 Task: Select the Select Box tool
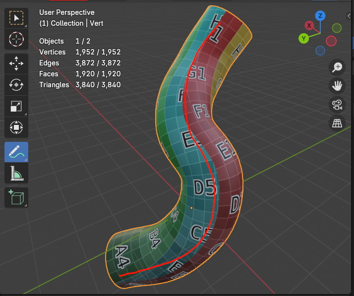(16, 18)
